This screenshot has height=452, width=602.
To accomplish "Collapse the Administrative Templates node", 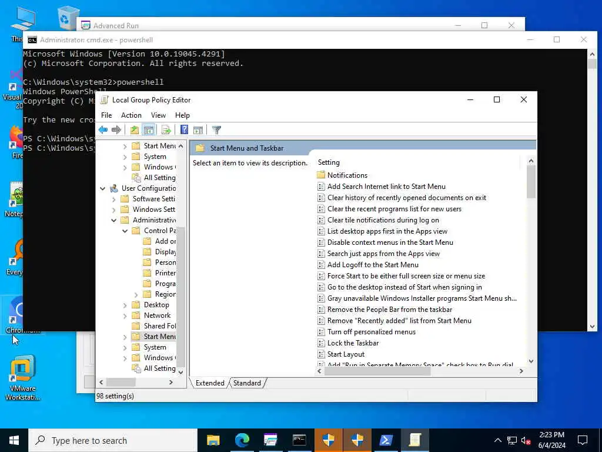I will click(x=113, y=220).
